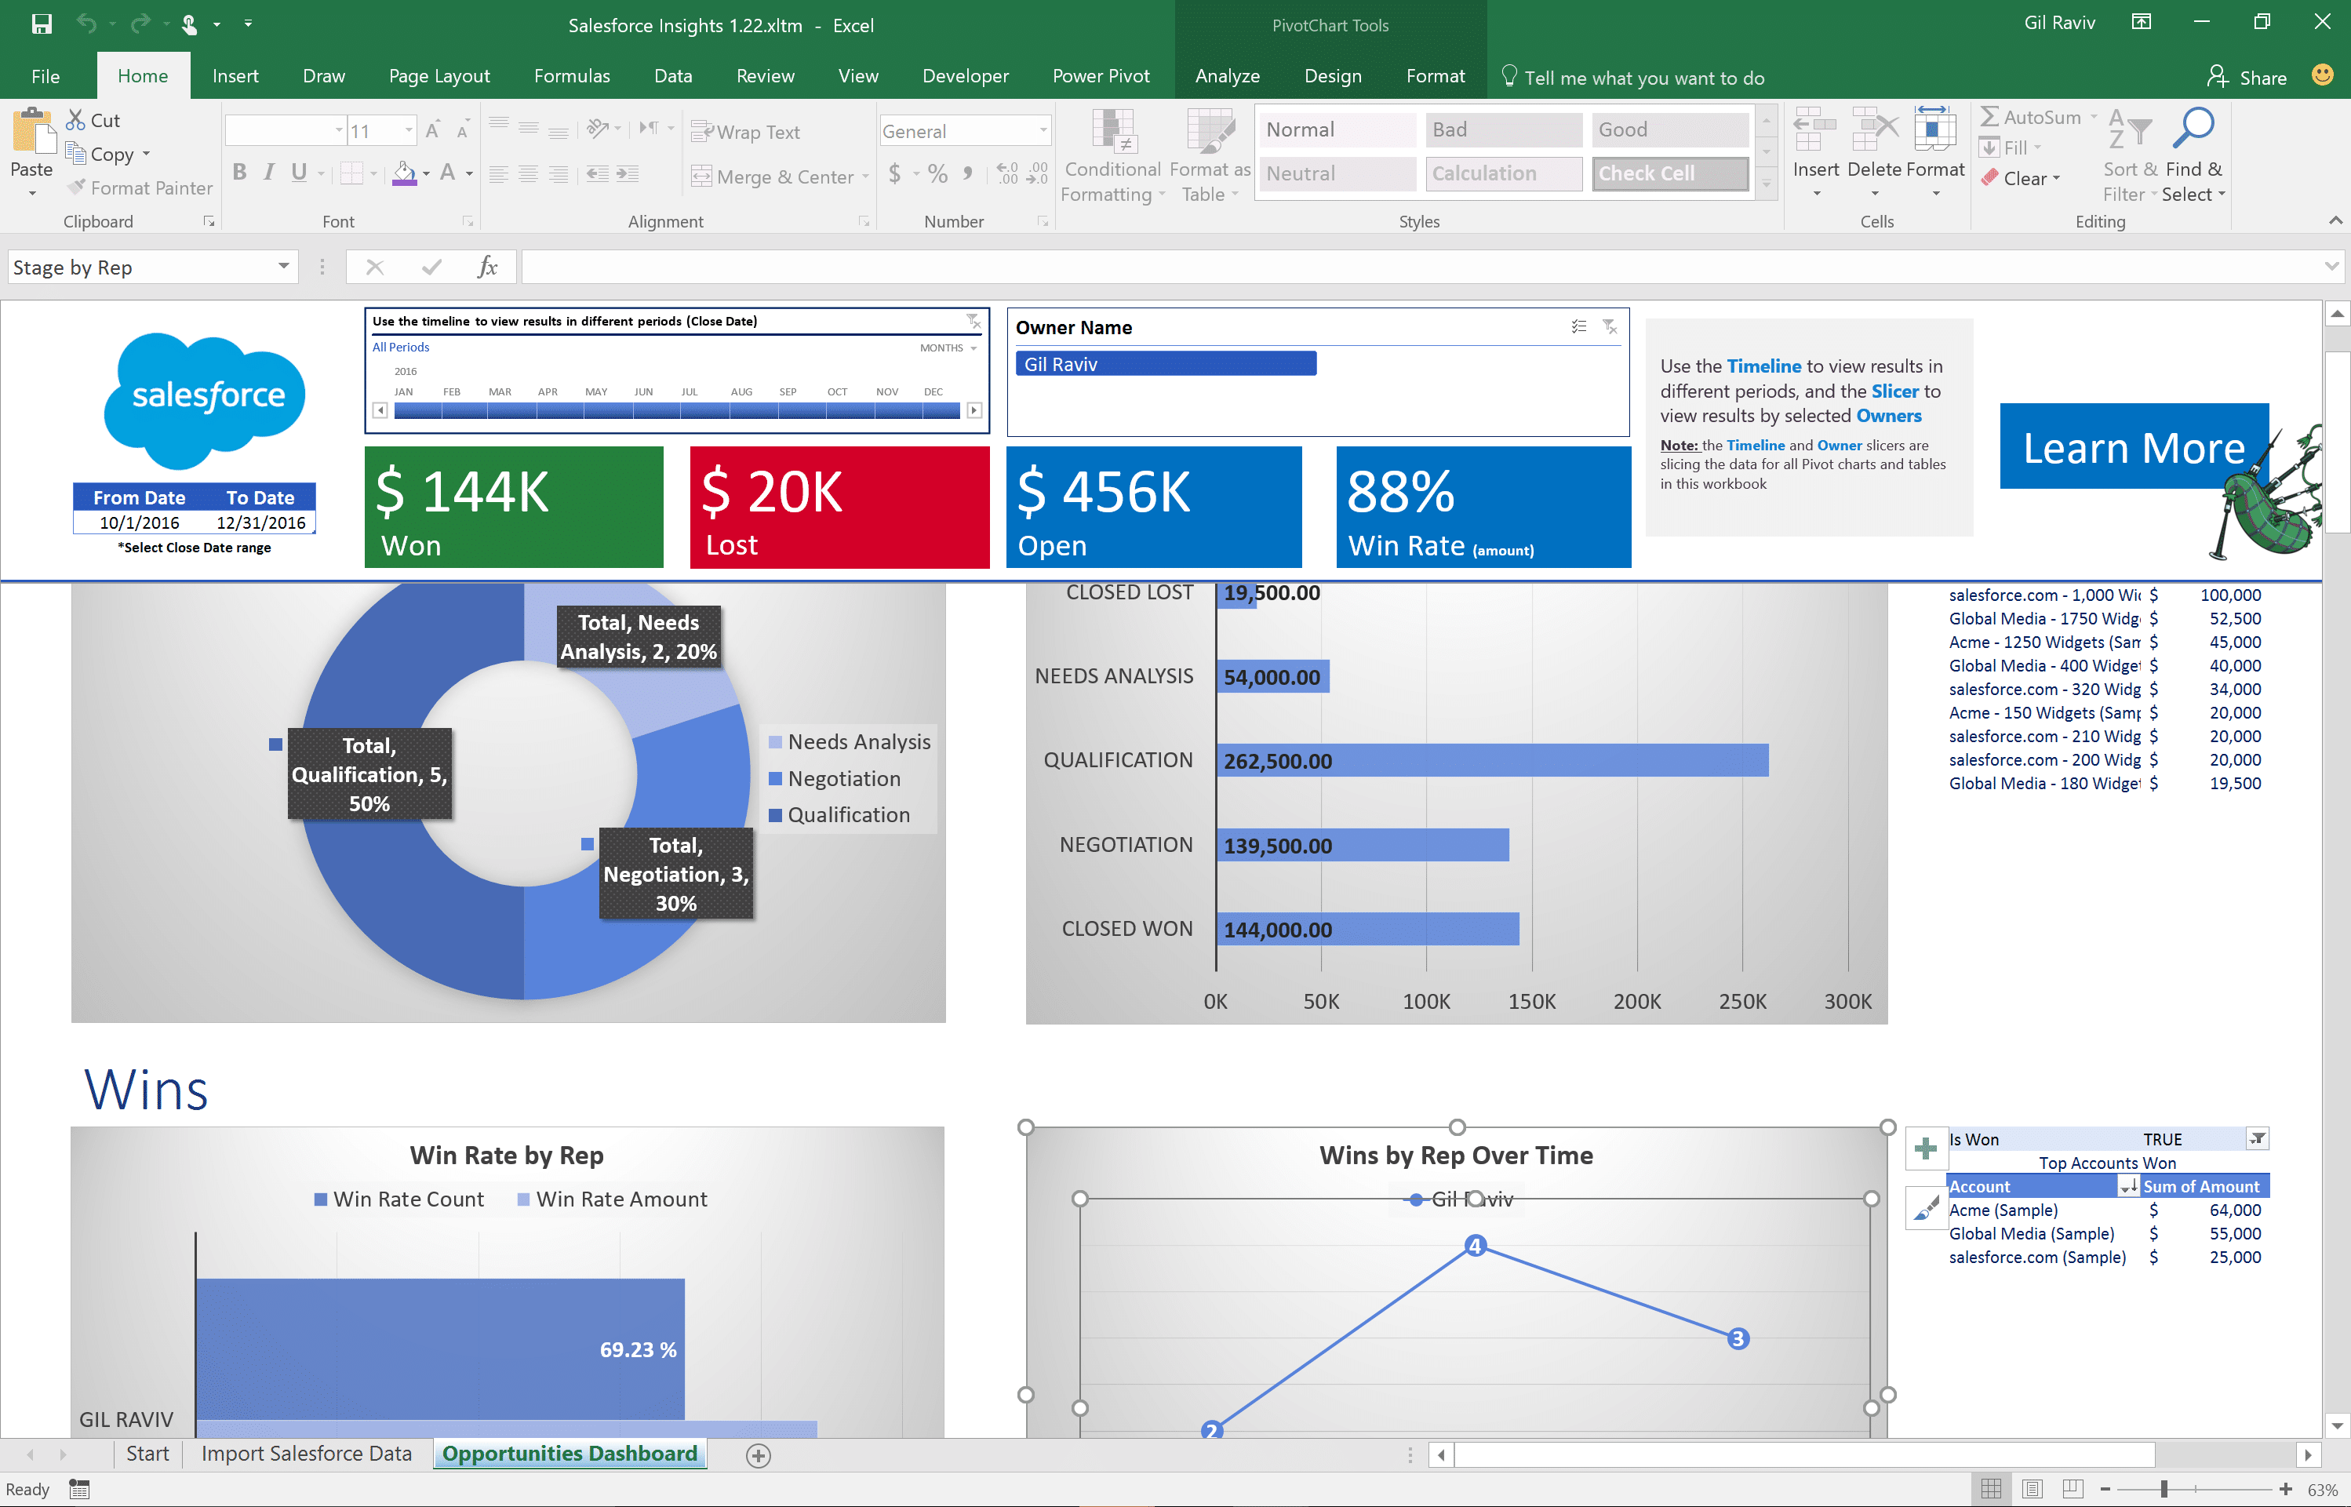Open the Is Won filter dropdown
Screen dimensions: 2351x1507
[2257, 1139]
